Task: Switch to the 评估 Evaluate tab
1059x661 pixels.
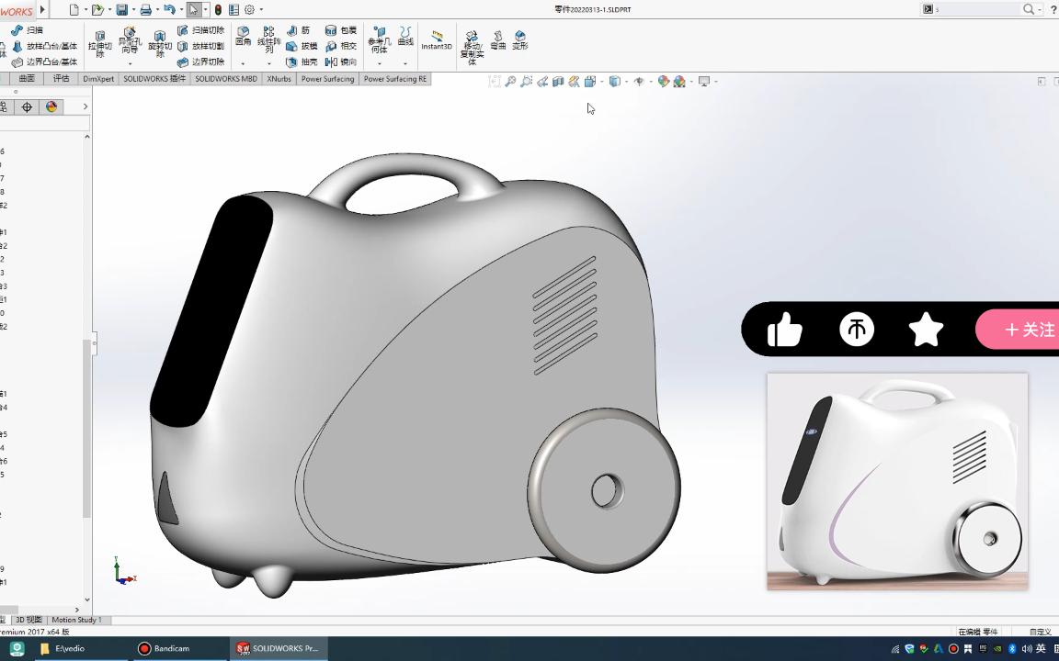Action: point(61,79)
